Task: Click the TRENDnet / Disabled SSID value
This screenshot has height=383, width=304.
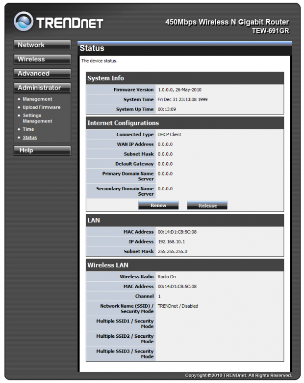Action: pos(177,306)
